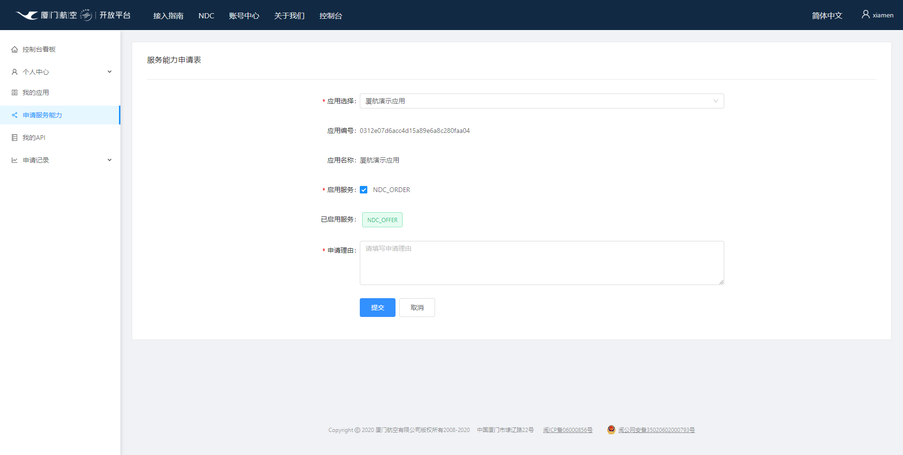Open the 应用选择 dropdown
903x455 pixels.
[542, 101]
